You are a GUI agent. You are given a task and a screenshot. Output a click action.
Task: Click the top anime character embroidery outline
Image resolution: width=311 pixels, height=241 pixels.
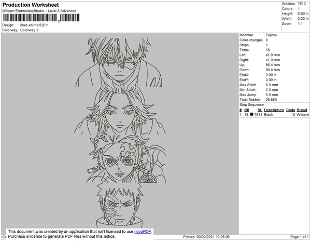click(x=119, y=62)
